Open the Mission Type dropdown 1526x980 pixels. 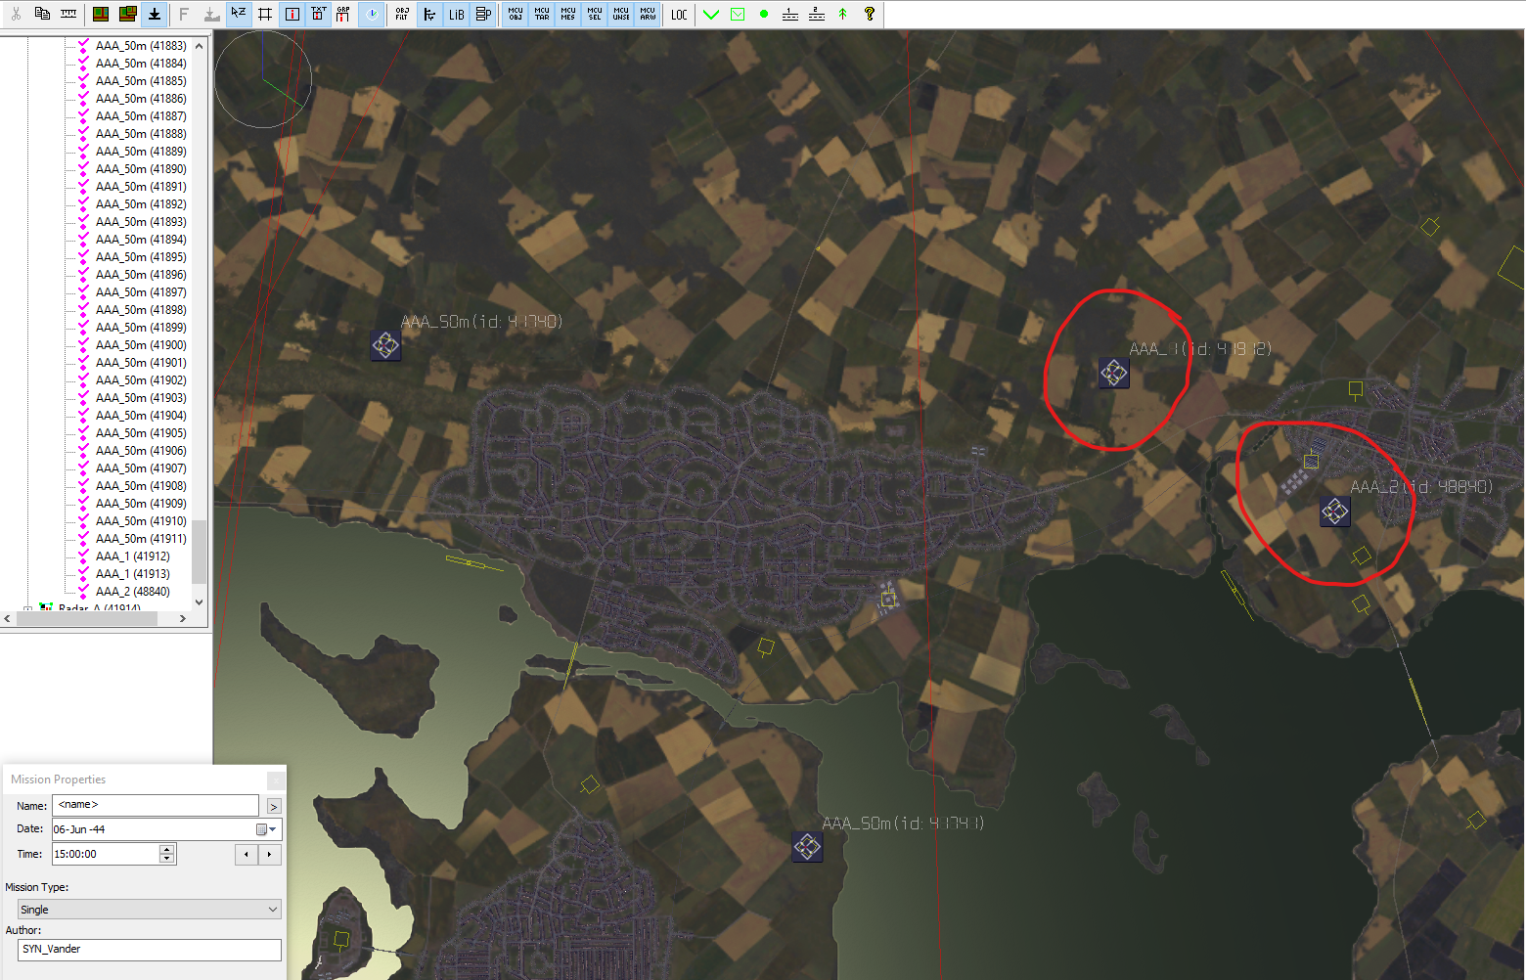pyautogui.click(x=150, y=910)
